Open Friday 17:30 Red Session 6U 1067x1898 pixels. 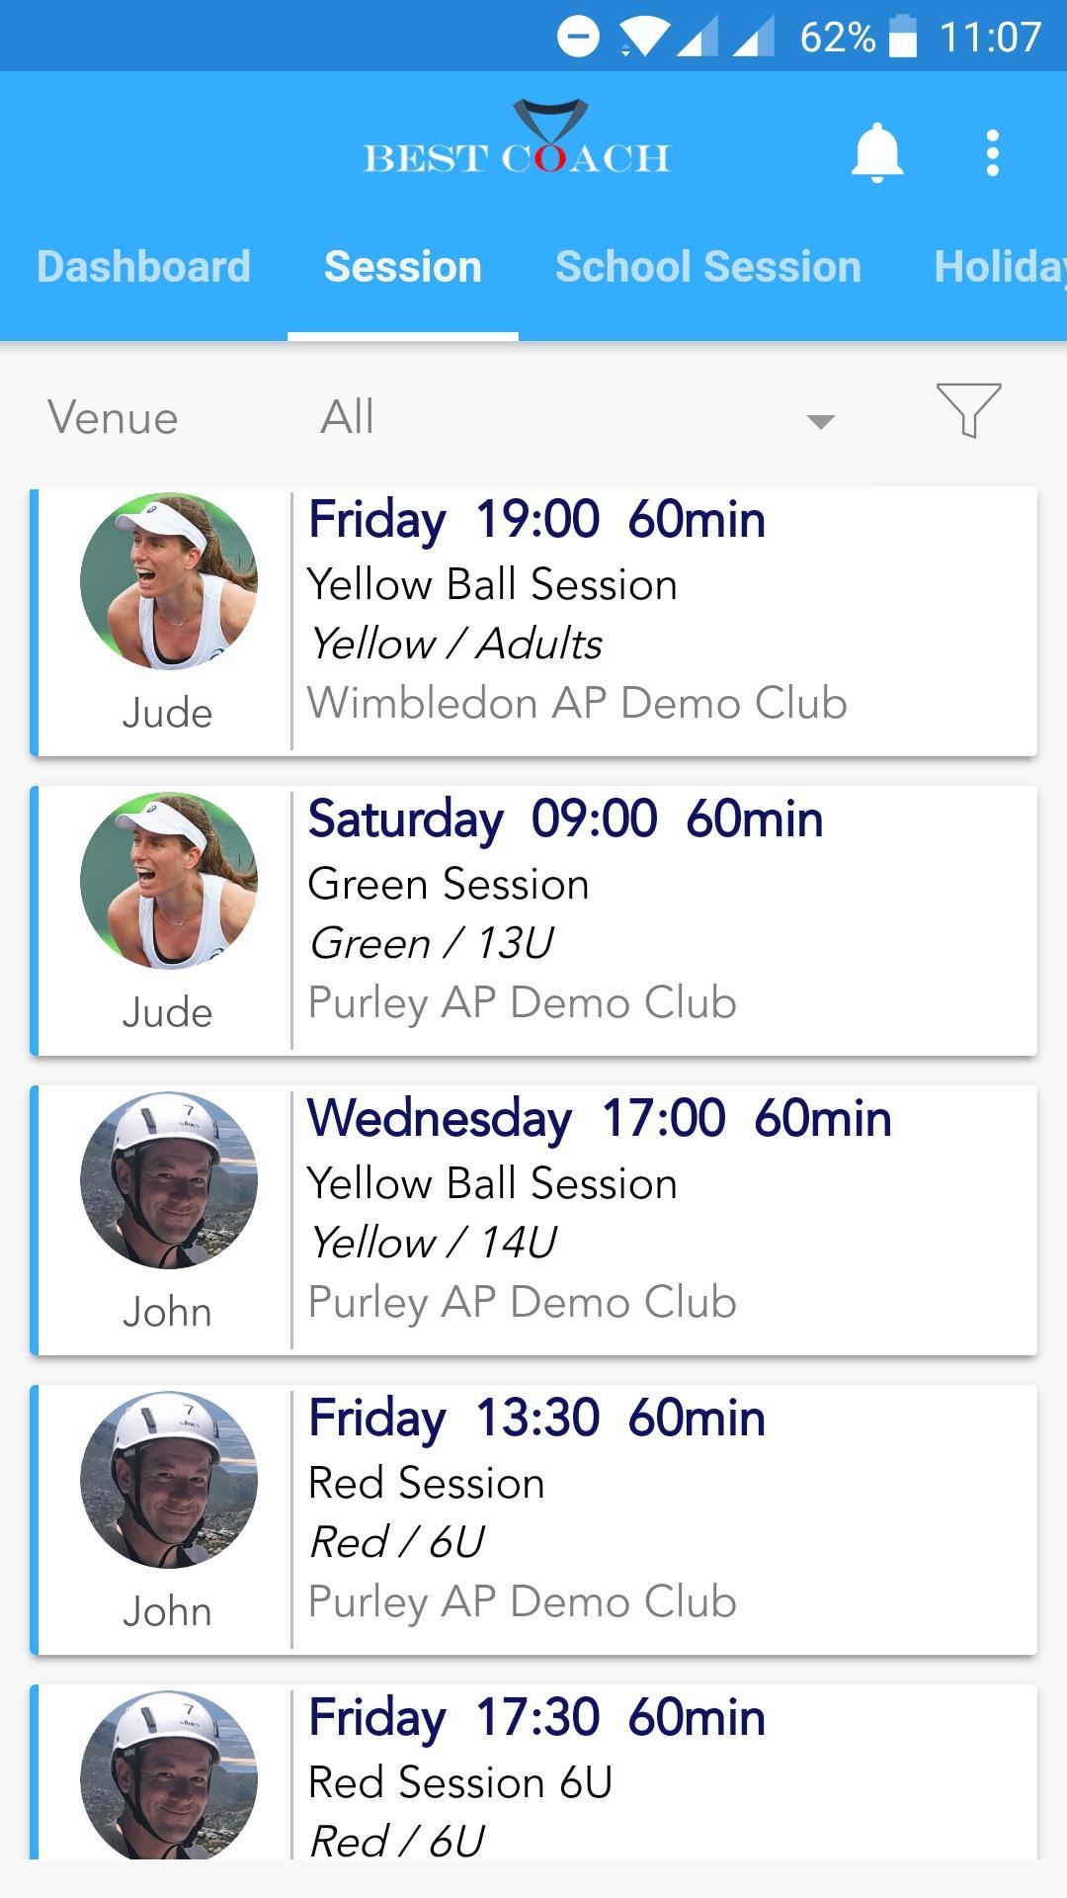(533, 1771)
